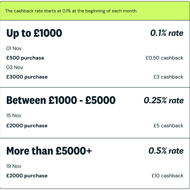Select the 15 Nov date

[14, 116]
